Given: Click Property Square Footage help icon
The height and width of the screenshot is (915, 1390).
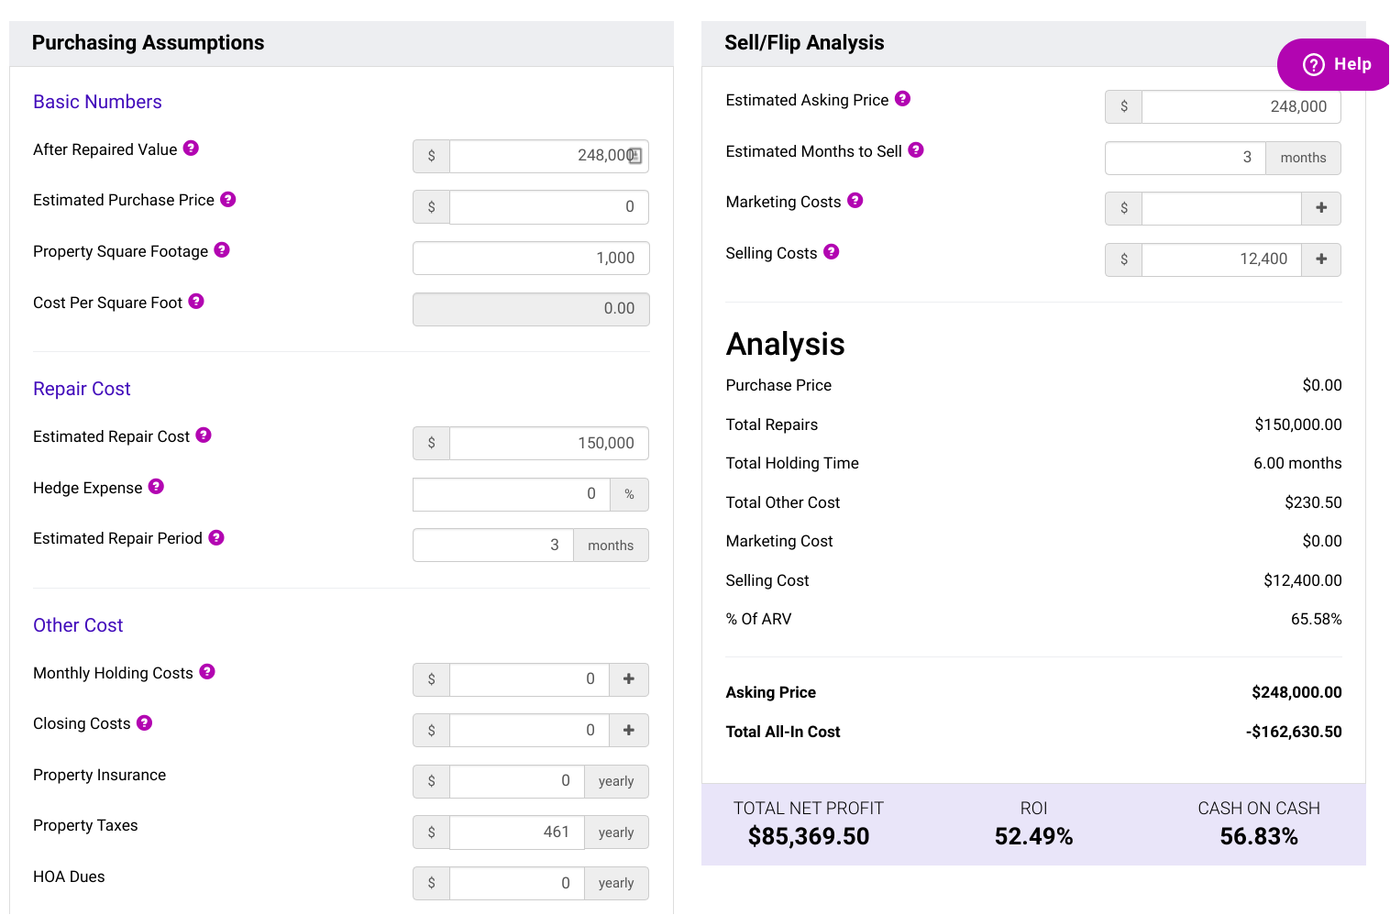Looking at the screenshot, I should coord(222,249).
